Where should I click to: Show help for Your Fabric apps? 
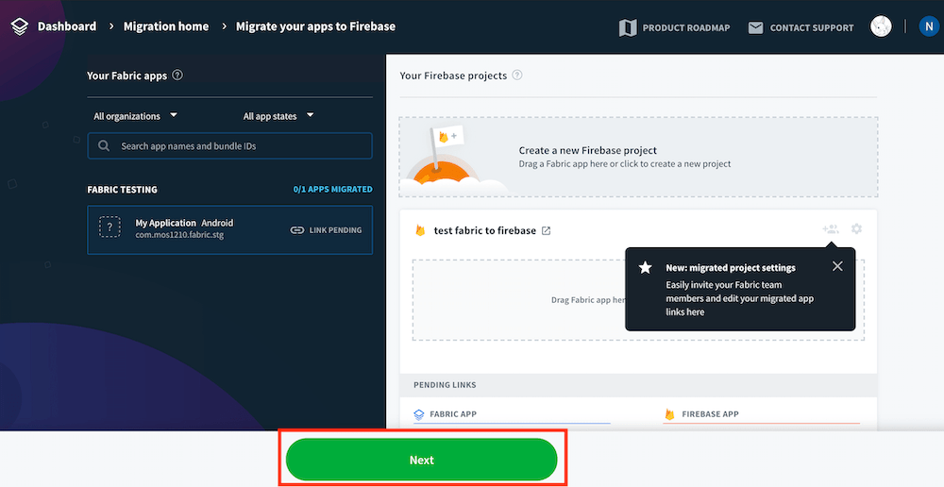(177, 76)
